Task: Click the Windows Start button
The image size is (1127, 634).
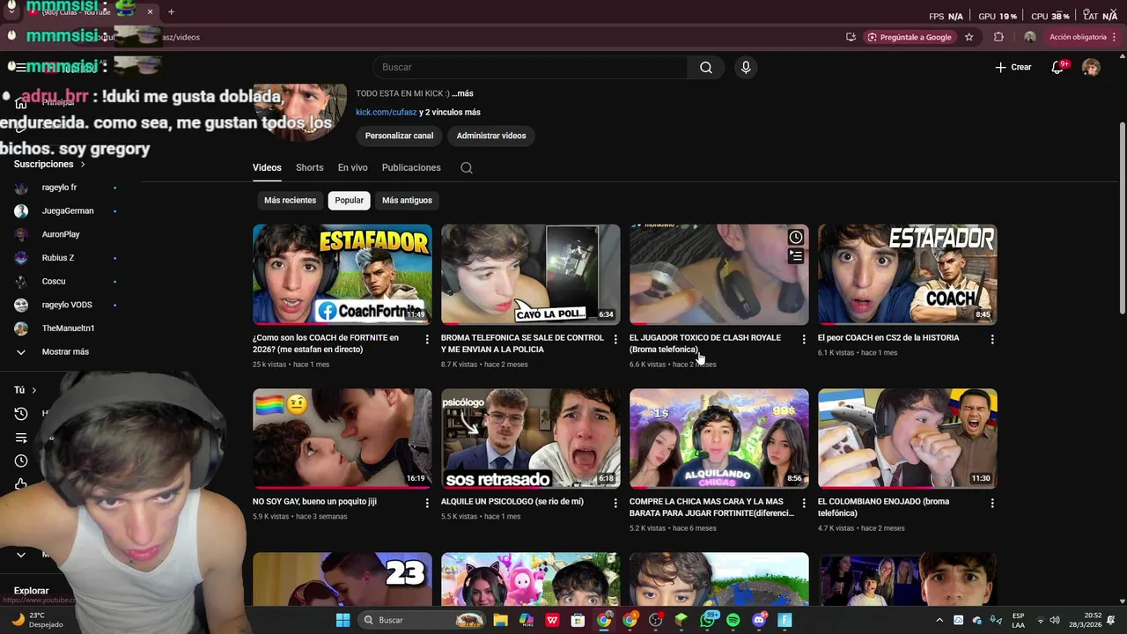Action: [343, 620]
